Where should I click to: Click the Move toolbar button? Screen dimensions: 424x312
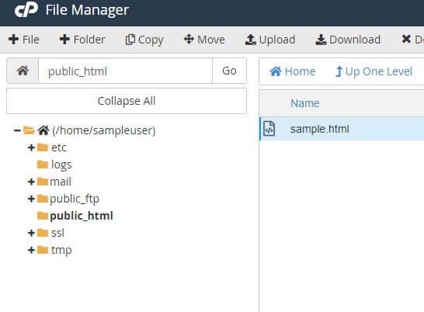(x=204, y=40)
